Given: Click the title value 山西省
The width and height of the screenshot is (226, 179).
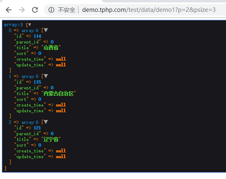Looking at the screenshot, I should [x=51, y=48].
